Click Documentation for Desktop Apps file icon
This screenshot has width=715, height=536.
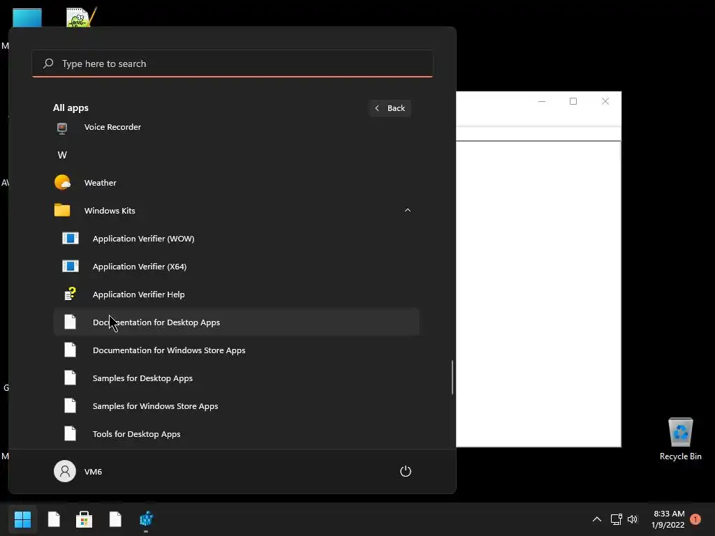(x=70, y=322)
